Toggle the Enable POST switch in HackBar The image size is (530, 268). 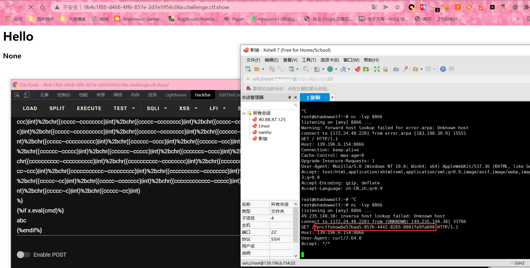pyautogui.click(x=24, y=255)
